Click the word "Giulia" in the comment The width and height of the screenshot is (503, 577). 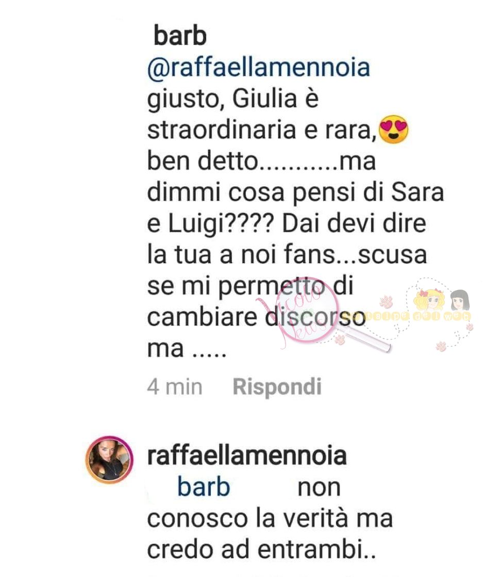[x=264, y=99]
